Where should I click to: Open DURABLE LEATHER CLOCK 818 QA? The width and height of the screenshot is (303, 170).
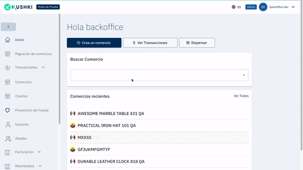159,162
